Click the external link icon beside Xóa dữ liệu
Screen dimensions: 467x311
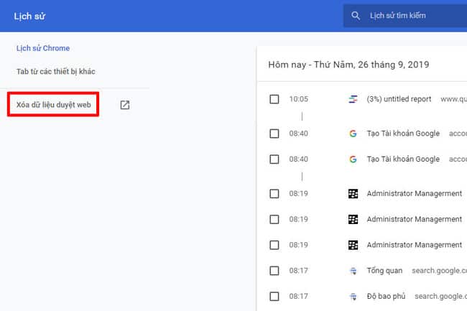tap(125, 105)
